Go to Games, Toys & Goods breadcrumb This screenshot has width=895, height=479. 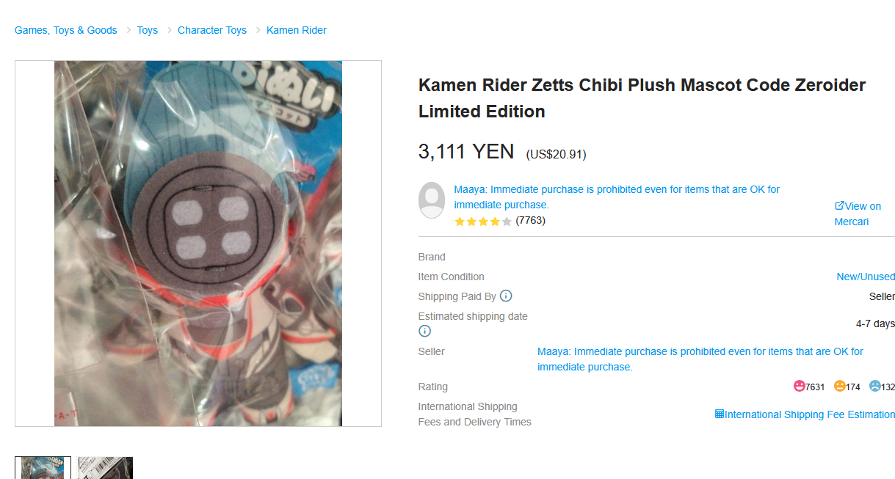(x=66, y=30)
